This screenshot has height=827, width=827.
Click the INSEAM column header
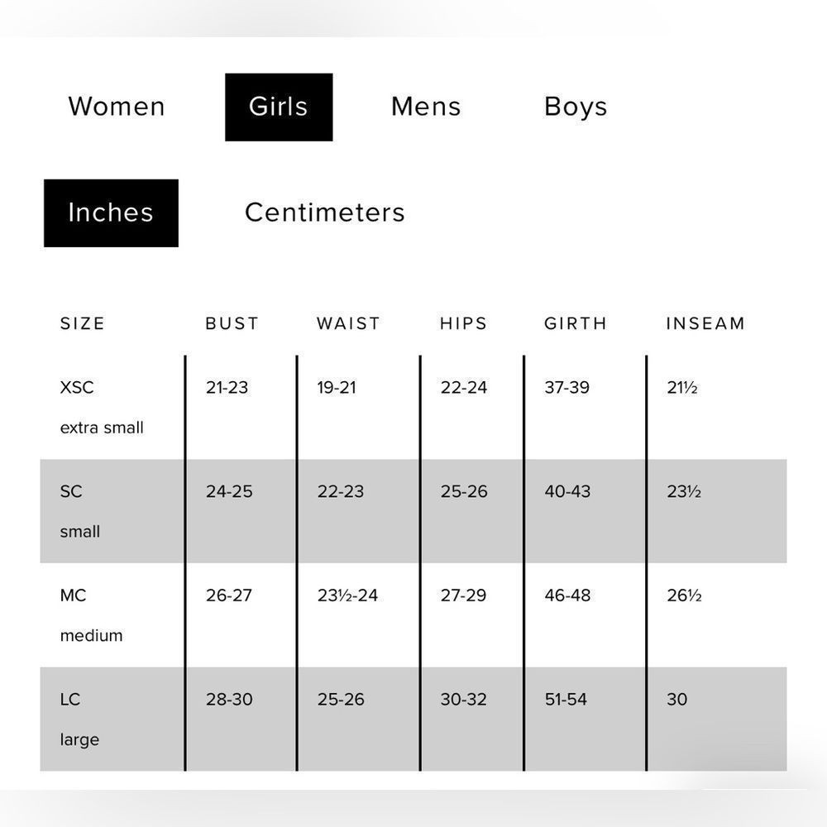705,323
